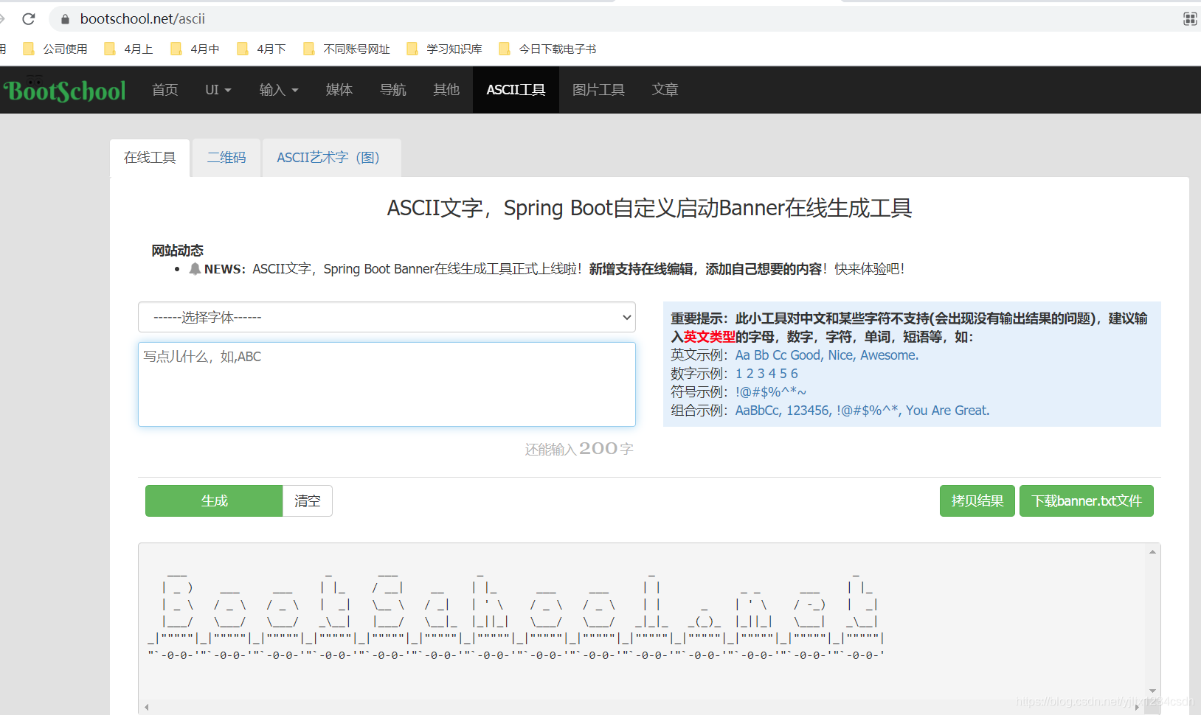The height and width of the screenshot is (715, 1201).
Task: Open the 公司使用 bookmark folder
Action: [55, 49]
